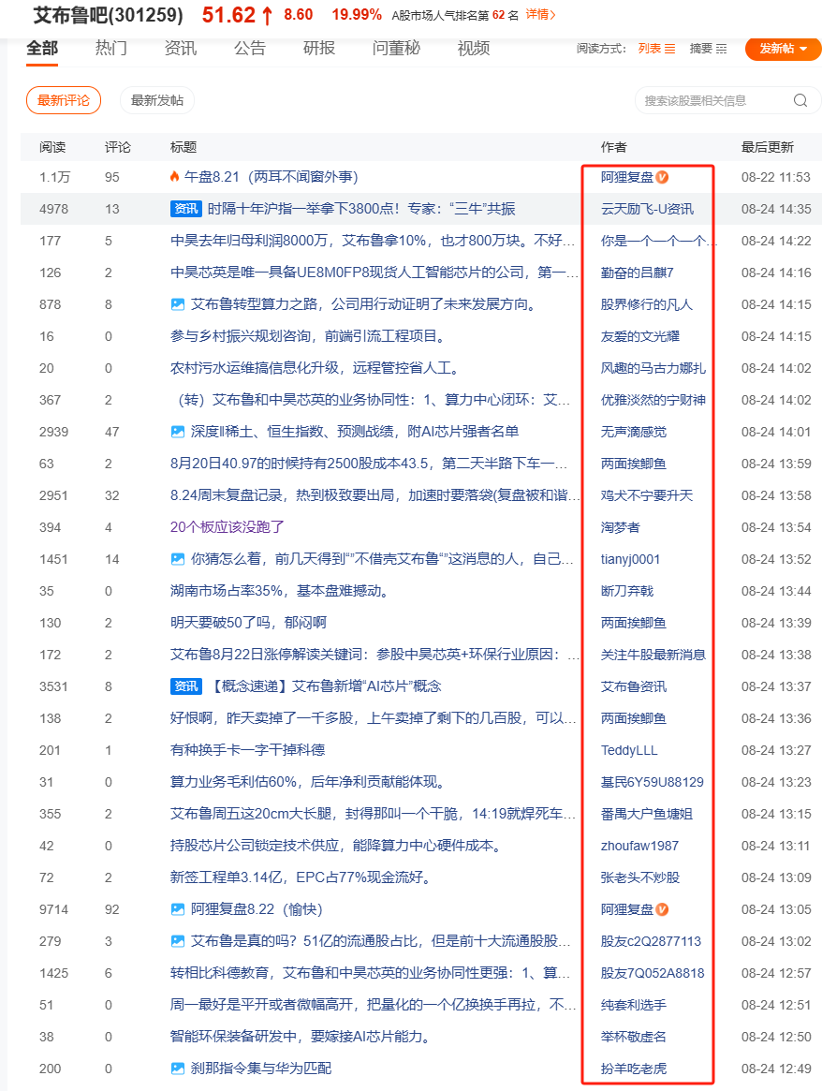This screenshot has width=822, height=1091.
Task: Open author TeddyLLL profile
Action: [629, 750]
